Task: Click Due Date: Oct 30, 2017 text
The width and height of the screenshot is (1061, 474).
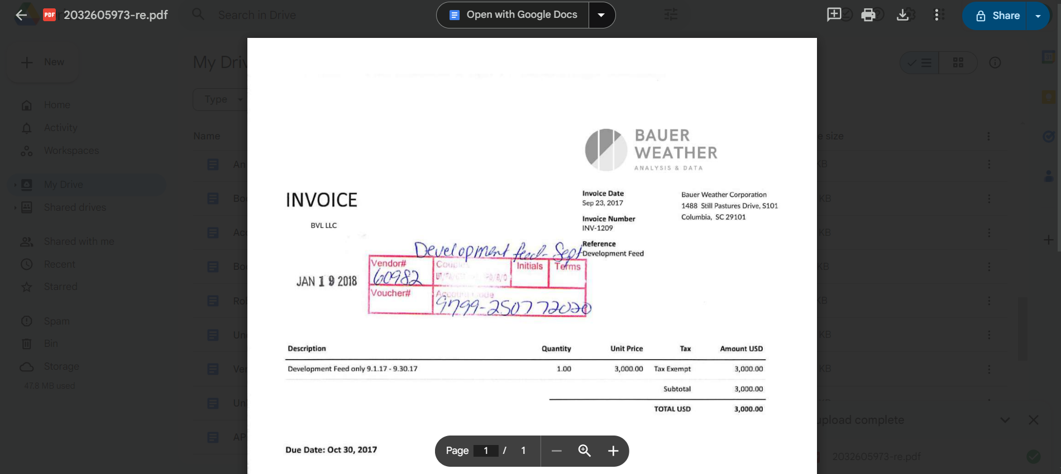Action: [331, 450]
